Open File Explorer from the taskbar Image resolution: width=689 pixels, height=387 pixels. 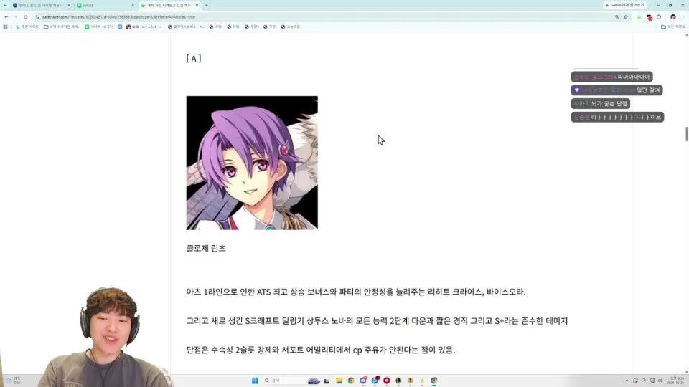(x=339, y=381)
